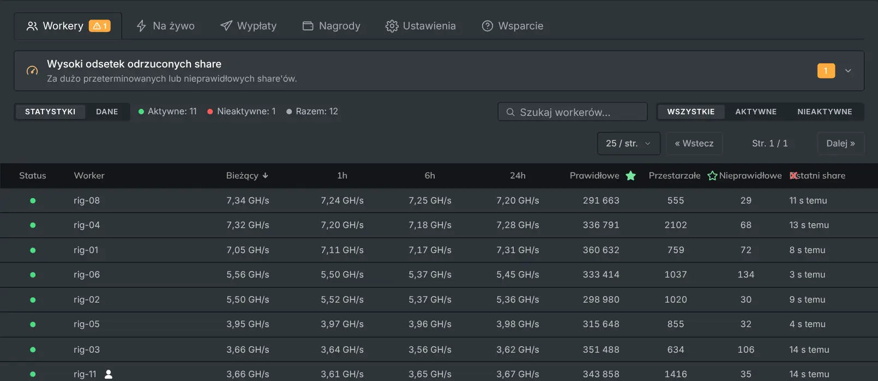Click the question mark icon on Wsparcie

488,26
